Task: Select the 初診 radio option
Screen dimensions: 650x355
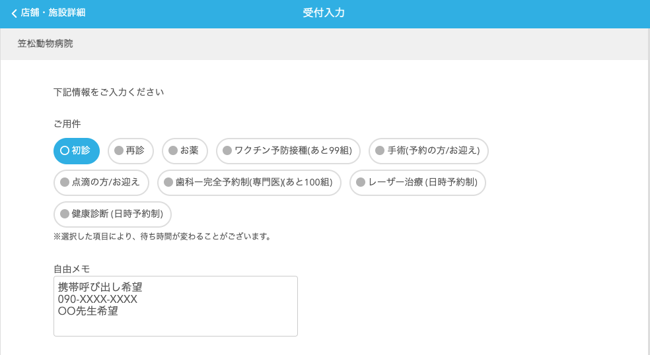Action: pyautogui.click(x=76, y=151)
